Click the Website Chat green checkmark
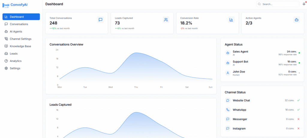The height and width of the screenshot is (138, 307). [298, 100]
